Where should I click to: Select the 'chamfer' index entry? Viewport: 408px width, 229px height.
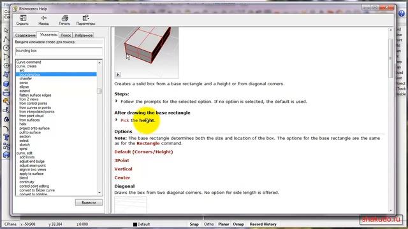(25, 79)
